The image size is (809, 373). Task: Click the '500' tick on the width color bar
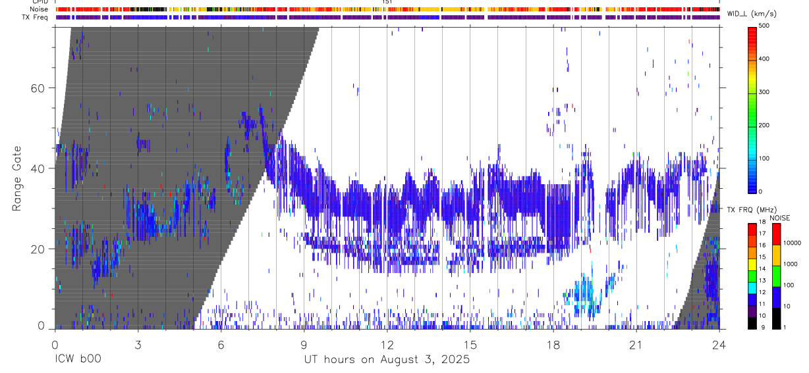point(764,26)
